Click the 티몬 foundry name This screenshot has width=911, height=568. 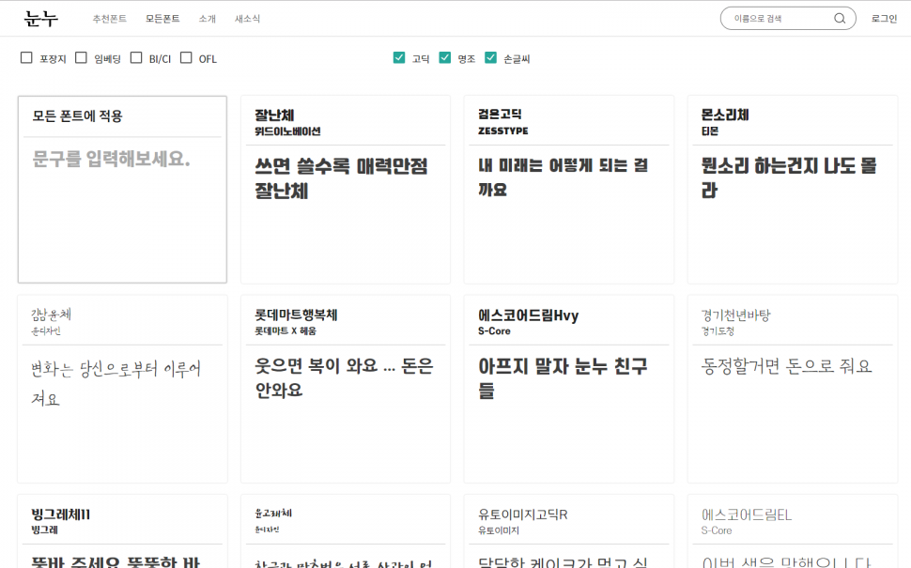[710, 131]
